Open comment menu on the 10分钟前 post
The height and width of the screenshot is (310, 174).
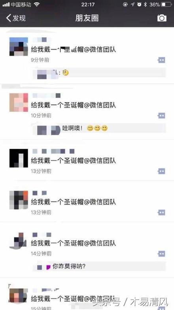pyautogui.click(x=162, y=116)
